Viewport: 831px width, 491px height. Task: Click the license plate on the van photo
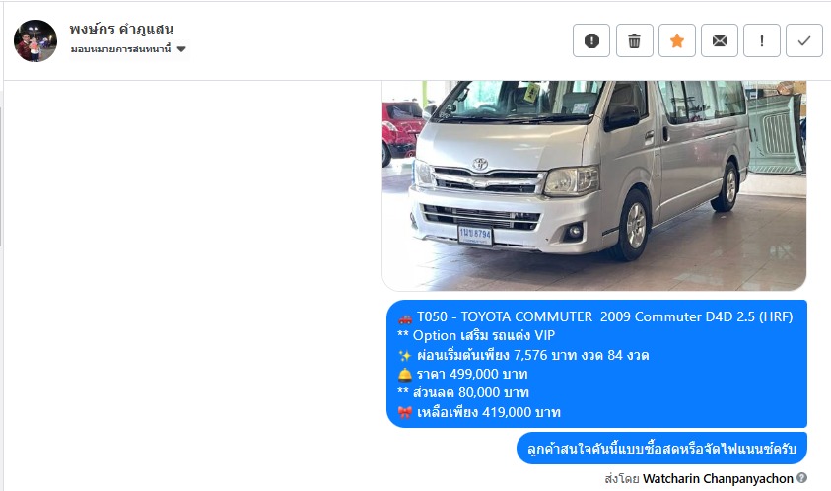click(x=475, y=235)
